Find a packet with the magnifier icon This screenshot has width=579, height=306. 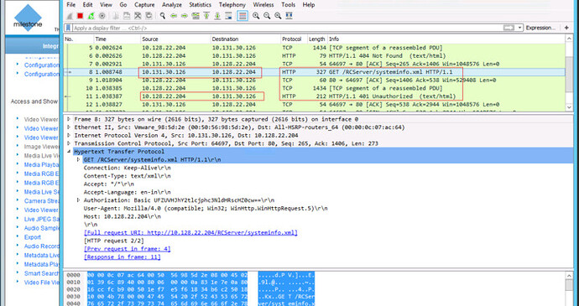(163, 16)
